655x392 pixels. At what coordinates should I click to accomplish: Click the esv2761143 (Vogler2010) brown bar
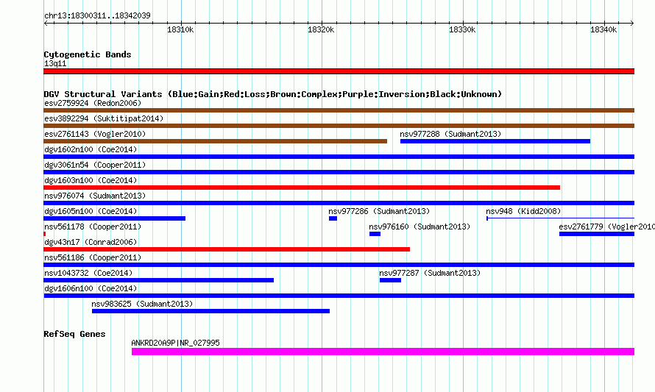pyautogui.click(x=215, y=141)
